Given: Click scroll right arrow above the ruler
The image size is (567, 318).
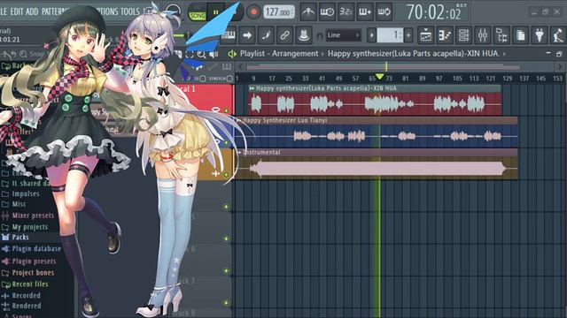Looking at the screenshot, I should 560,67.
